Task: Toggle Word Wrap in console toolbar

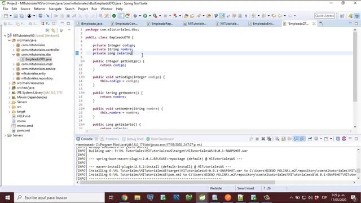Action: (289, 139)
